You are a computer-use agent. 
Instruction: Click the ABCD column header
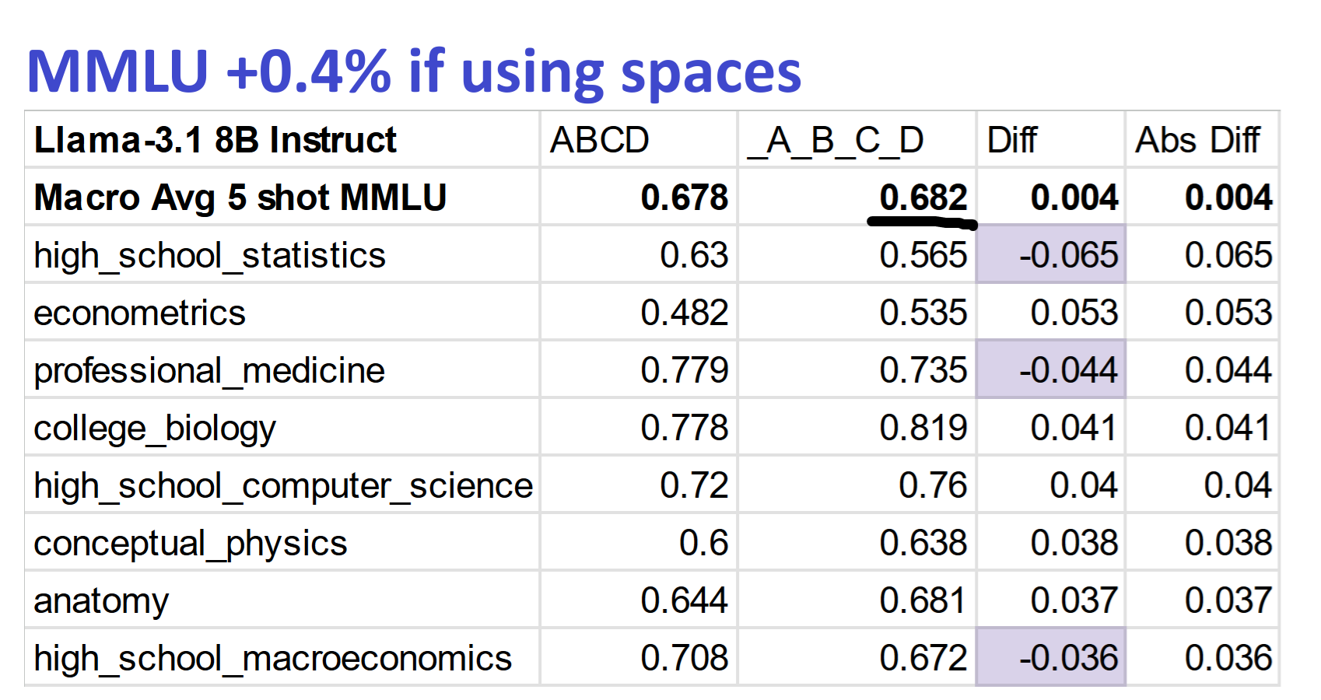599,141
